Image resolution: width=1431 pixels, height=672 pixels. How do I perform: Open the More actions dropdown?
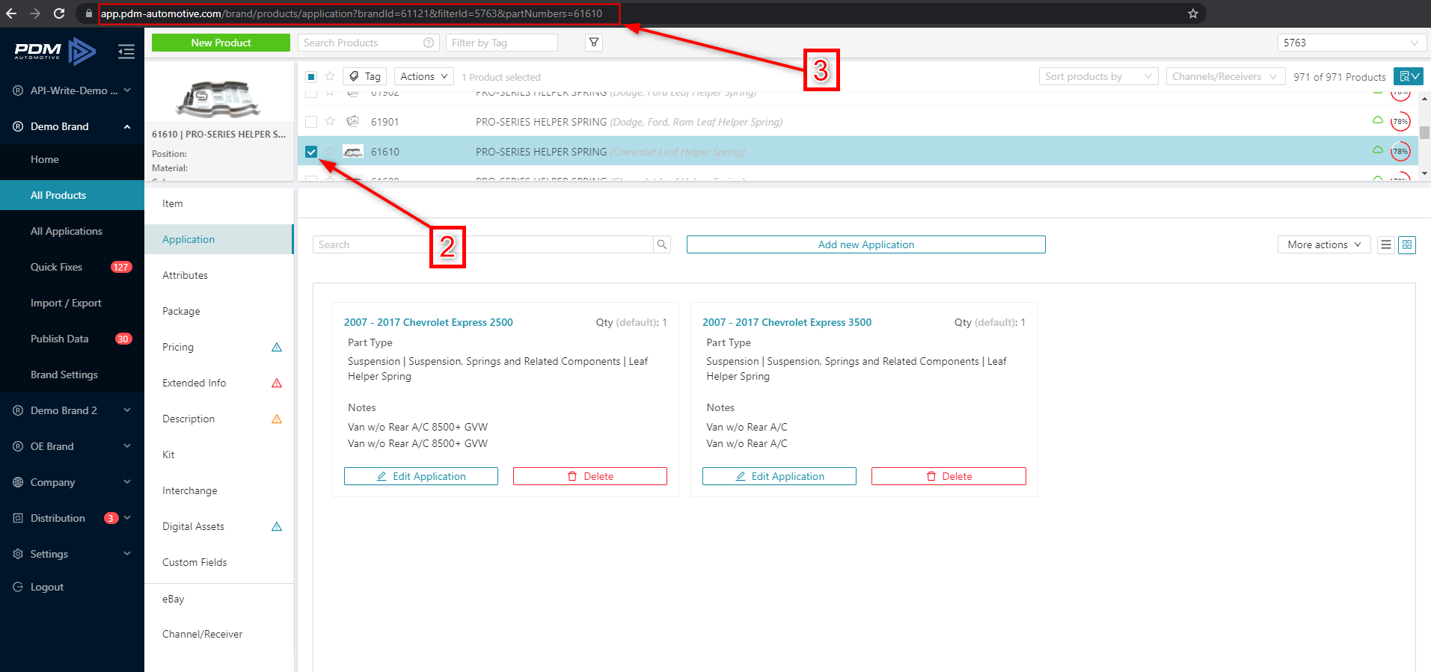click(x=1324, y=244)
